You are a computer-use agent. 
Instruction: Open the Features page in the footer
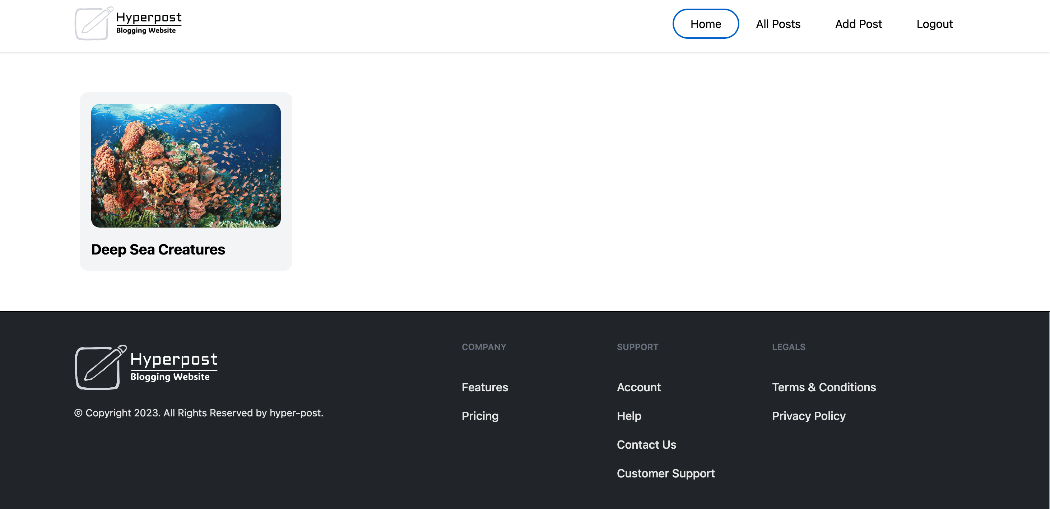click(485, 387)
